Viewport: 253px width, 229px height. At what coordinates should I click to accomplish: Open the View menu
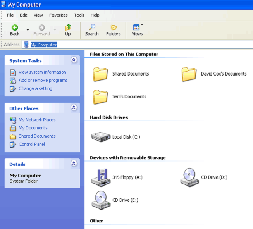[38, 15]
